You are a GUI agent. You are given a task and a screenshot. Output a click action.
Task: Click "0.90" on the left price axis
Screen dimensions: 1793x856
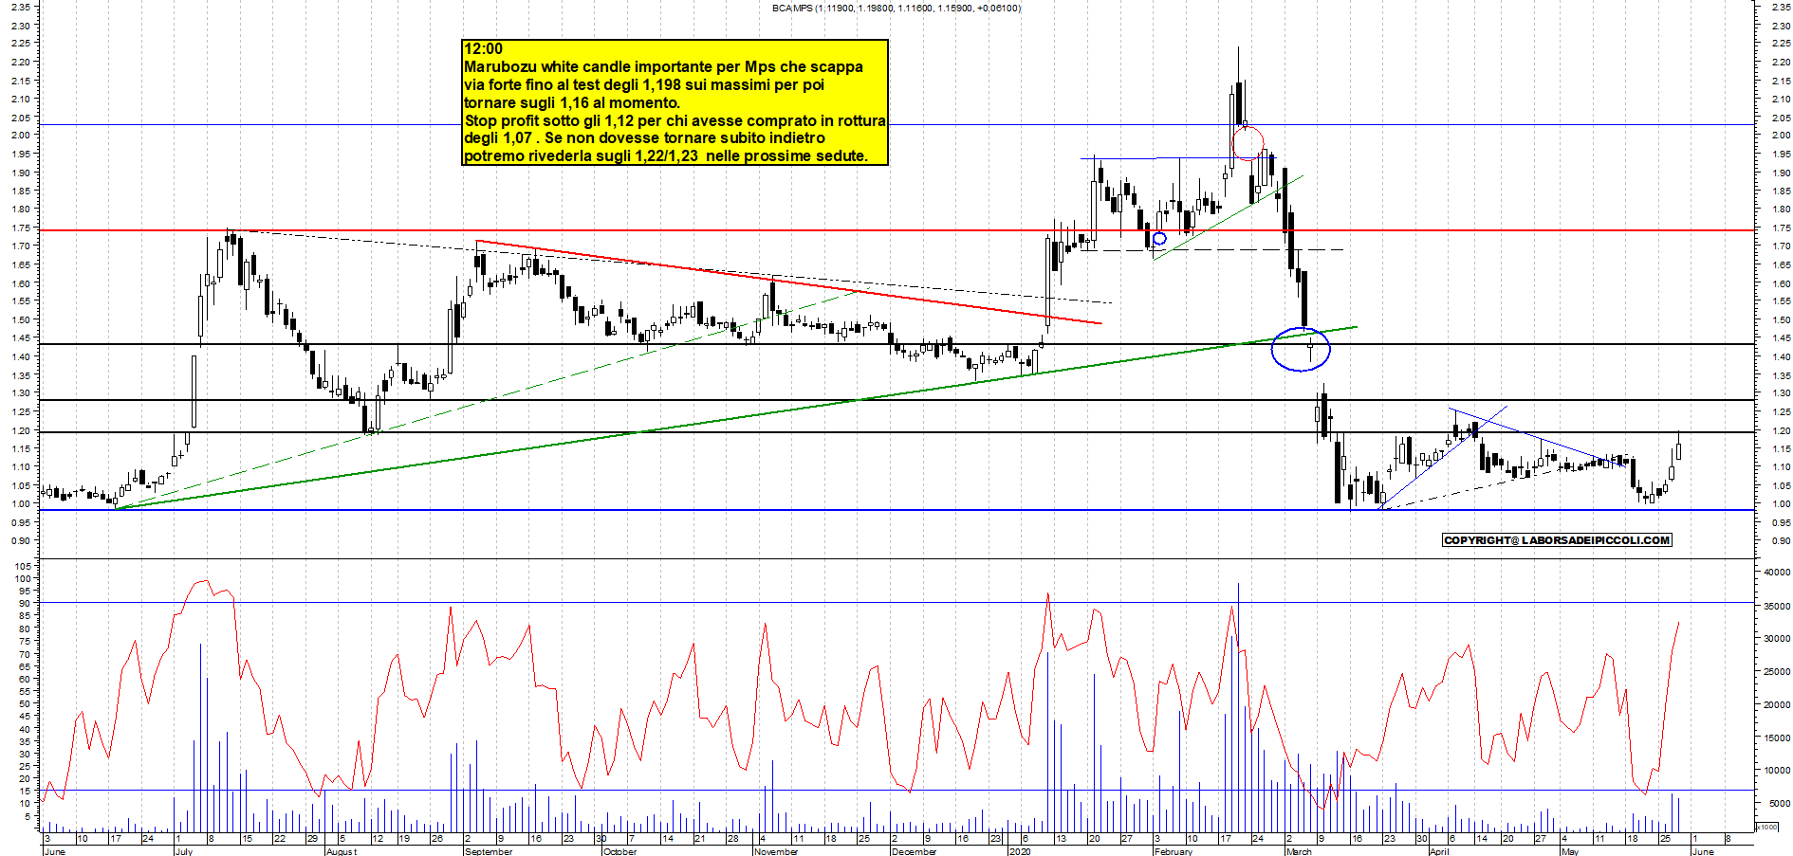21,541
